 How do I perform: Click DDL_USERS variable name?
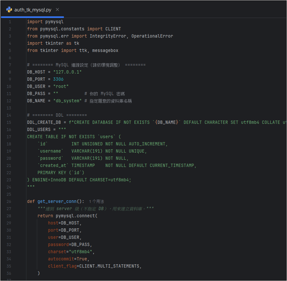point(38,130)
